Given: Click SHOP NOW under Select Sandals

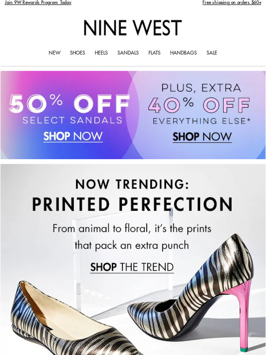Looking at the screenshot, I should coord(73,137).
